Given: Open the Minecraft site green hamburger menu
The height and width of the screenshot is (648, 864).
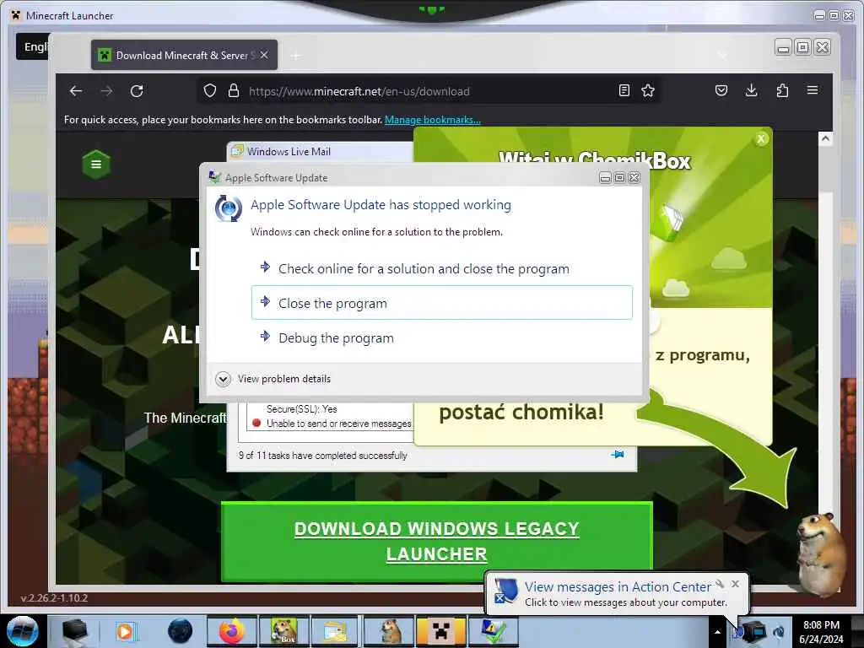Looking at the screenshot, I should click(96, 165).
